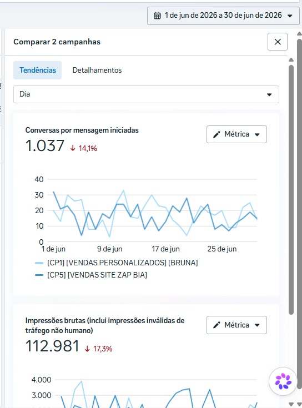Screen dimensions: 302x408
Task: Open the Dia granularity dropdown
Action: point(146,94)
